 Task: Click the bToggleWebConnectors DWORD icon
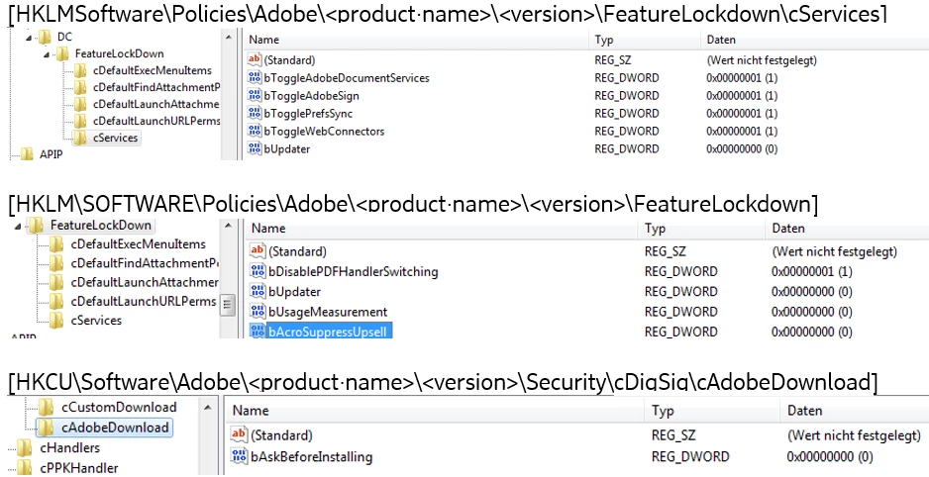point(255,131)
